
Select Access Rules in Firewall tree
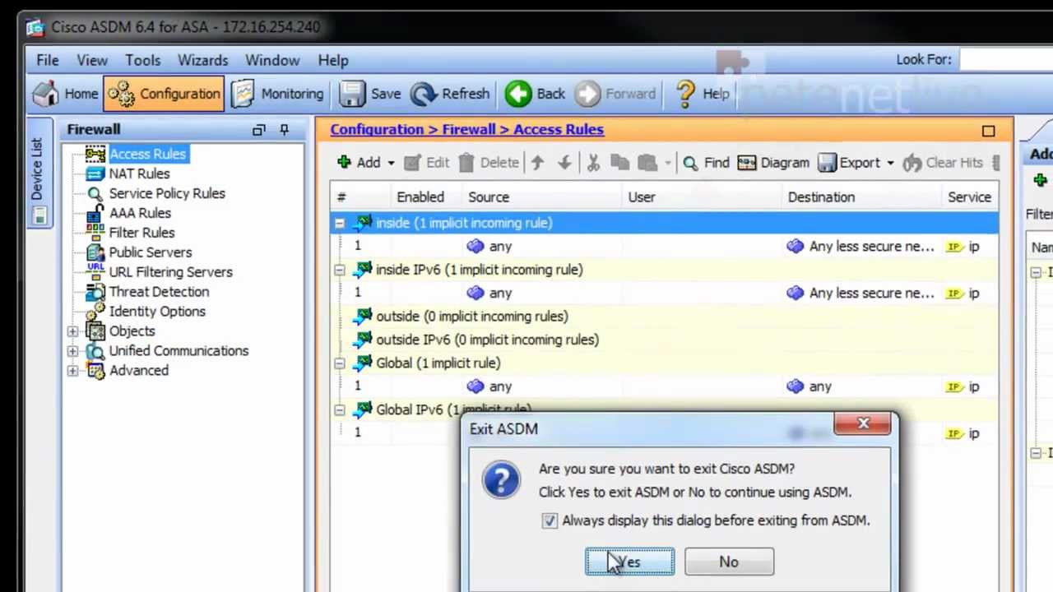[147, 154]
